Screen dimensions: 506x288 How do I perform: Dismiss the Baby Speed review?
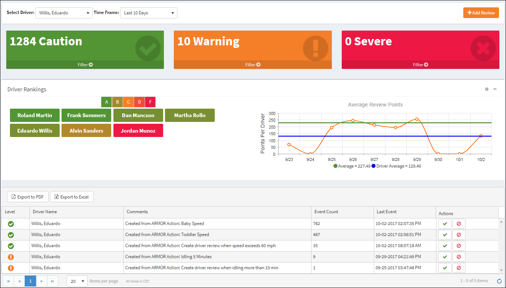(x=459, y=224)
